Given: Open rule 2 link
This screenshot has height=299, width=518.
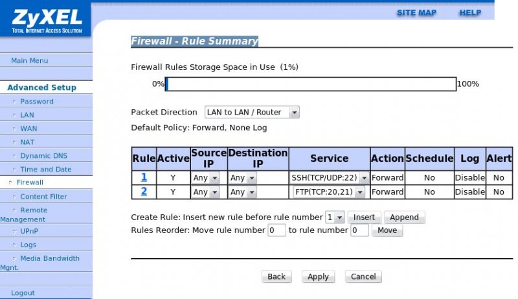Looking at the screenshot, I should tap(144, 192).
